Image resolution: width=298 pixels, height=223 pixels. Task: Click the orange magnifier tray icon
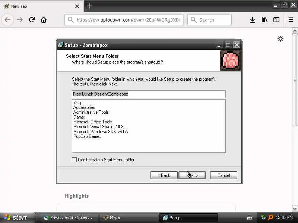(x=270, y=217)
